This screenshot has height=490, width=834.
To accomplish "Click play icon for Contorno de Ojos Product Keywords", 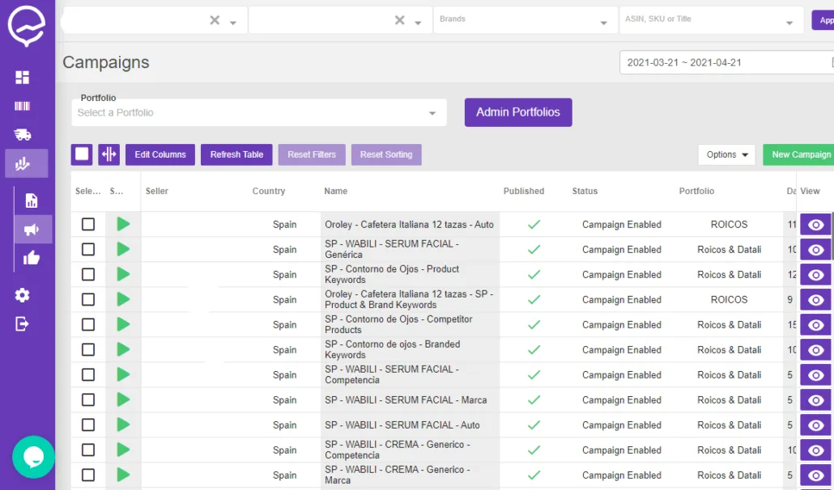I will tap(123, 274).
